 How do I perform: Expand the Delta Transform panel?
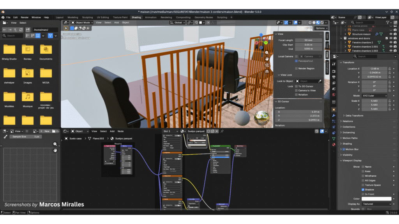tap(354, 115)
